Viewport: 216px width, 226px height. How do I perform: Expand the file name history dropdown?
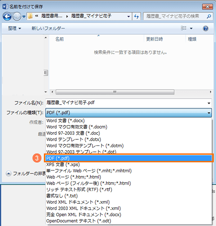(x=208, y=103)
